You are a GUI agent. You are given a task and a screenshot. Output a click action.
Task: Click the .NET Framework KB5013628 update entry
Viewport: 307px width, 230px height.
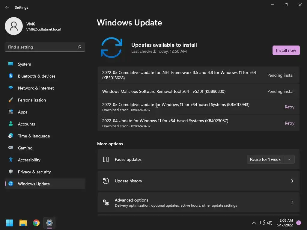pyautogui.click(x=198, y=75)
